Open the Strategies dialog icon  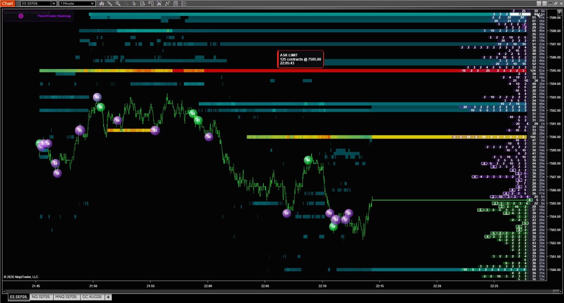pyautogui.click(x=176, y=4)
